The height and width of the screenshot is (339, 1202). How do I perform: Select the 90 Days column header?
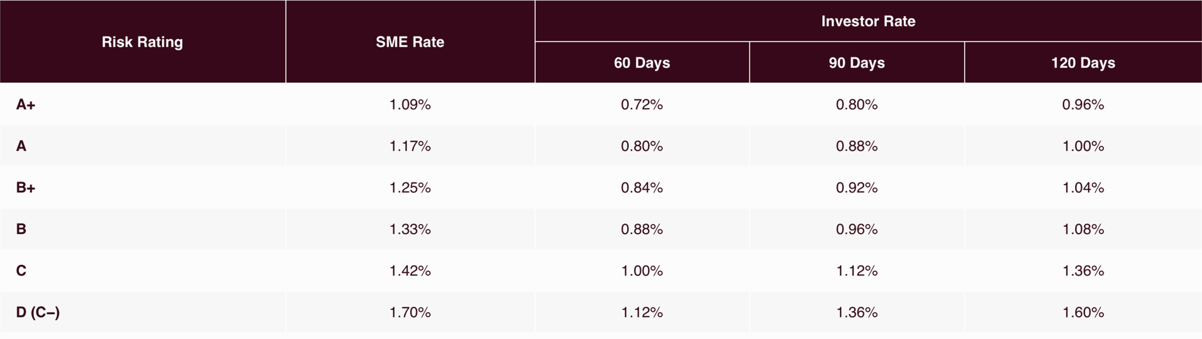(x=856, y=63)
